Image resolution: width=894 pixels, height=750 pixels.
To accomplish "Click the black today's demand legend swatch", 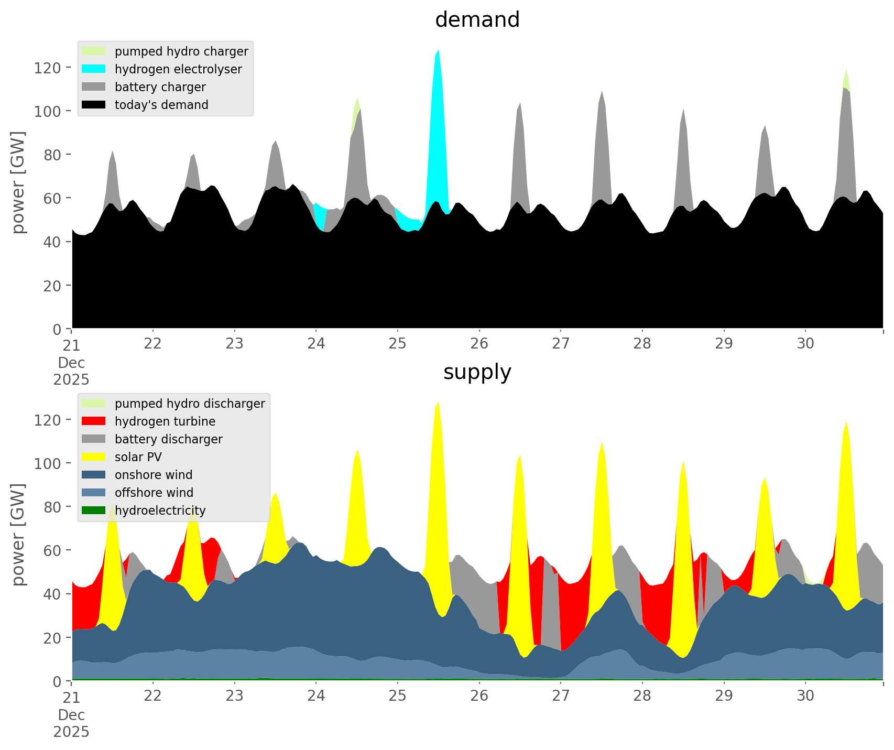I will coord(94,105).
